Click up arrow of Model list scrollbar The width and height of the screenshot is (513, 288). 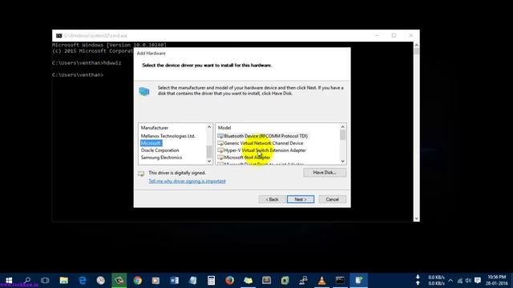342,127
